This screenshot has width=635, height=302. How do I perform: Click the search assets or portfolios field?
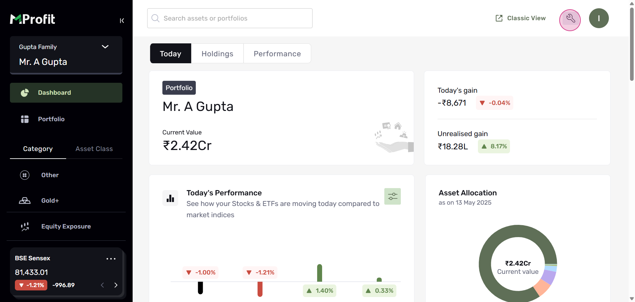coord(230,18)
